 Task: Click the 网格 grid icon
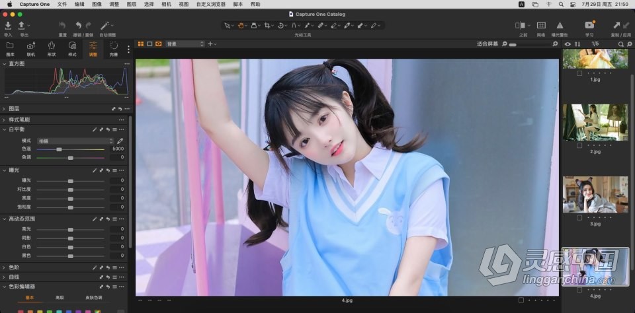(x=541, y=26)
